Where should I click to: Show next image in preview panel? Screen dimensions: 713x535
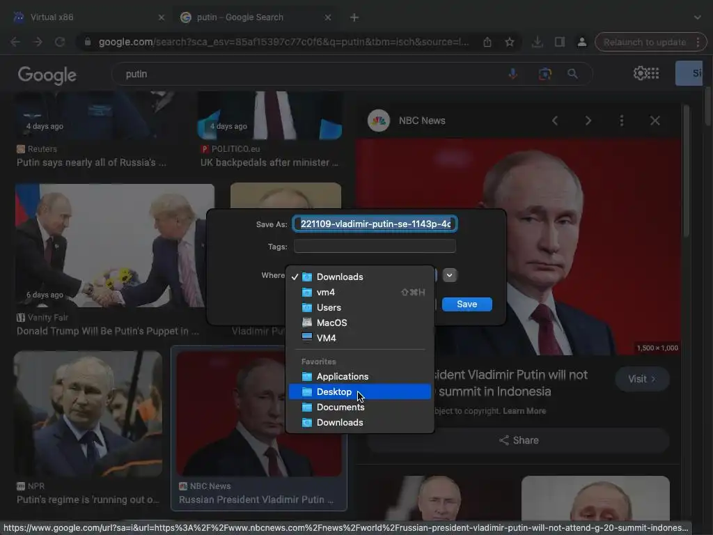click(x=588, y=121)
